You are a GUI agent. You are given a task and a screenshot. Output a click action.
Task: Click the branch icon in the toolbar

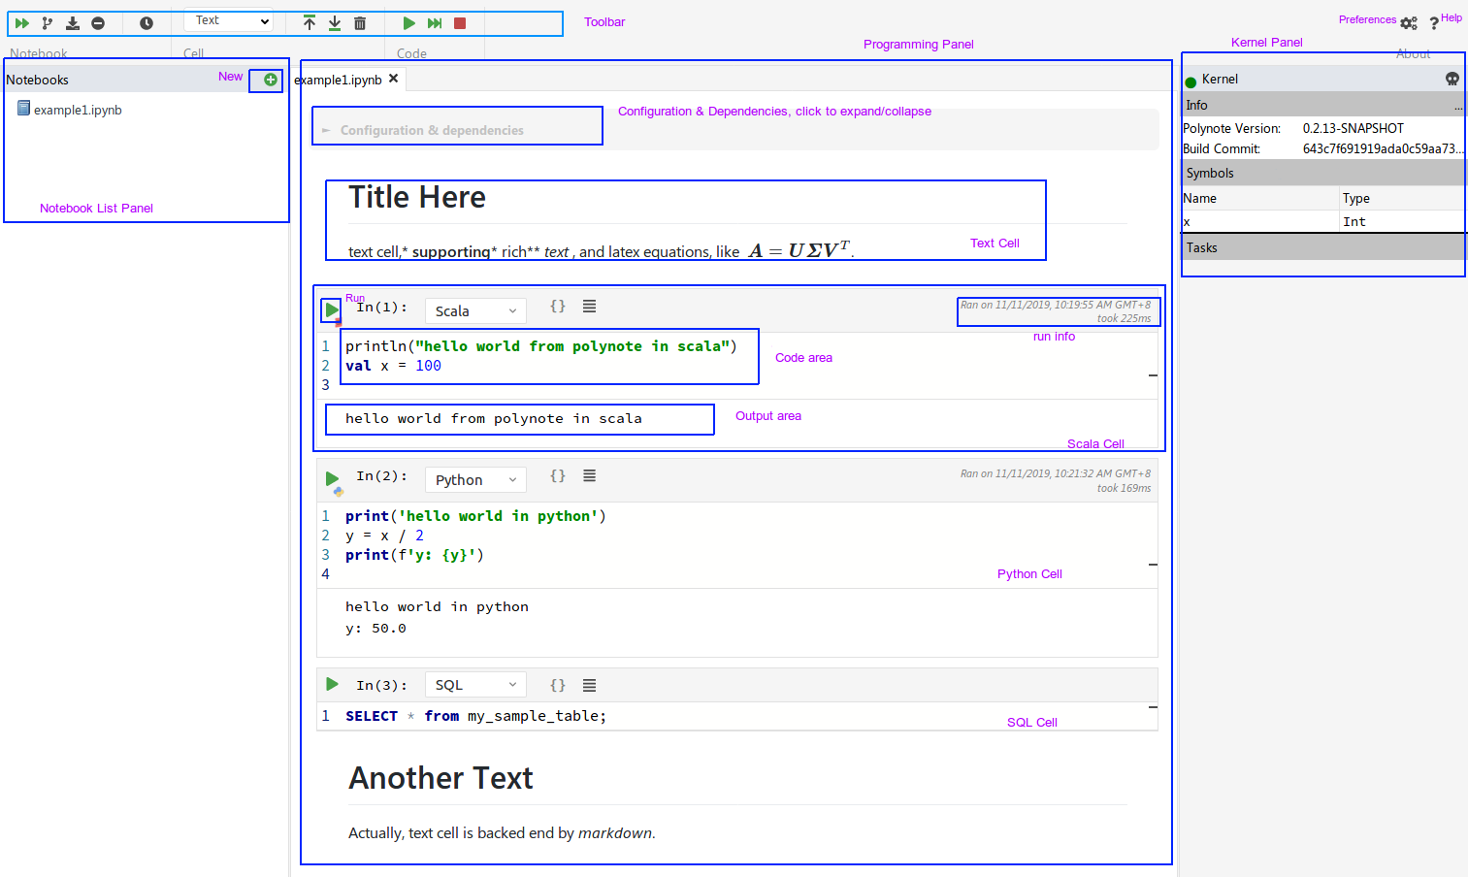pos(48,23)
